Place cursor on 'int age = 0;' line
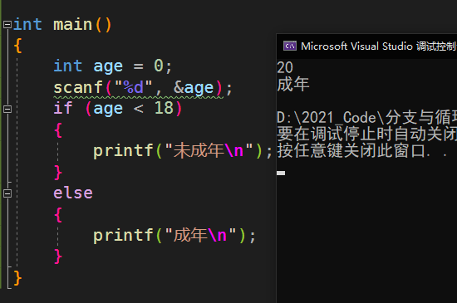 click(x=113, y=66)
